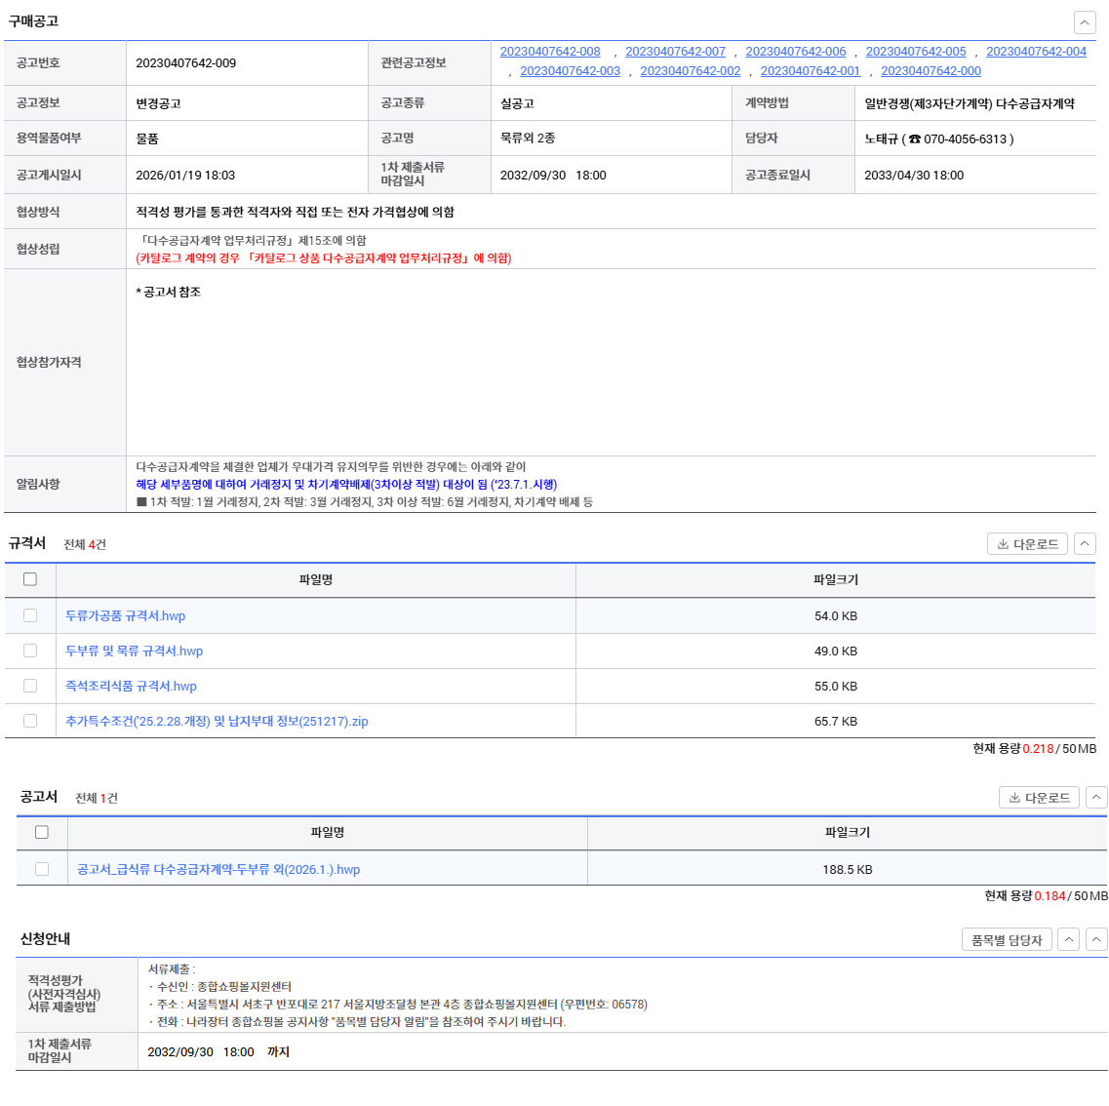Open 두부류 및 묵류 규격서.hwp file link
1109x1106 pixels.
click(x=134, y=652)
